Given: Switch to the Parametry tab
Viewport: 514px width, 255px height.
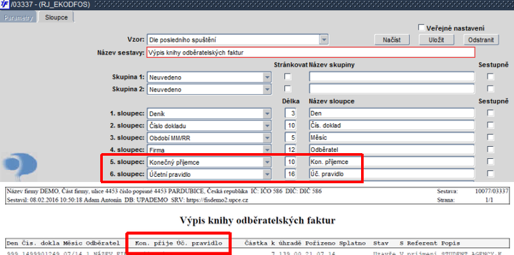Looking at the screenshot, I should 19,18.
